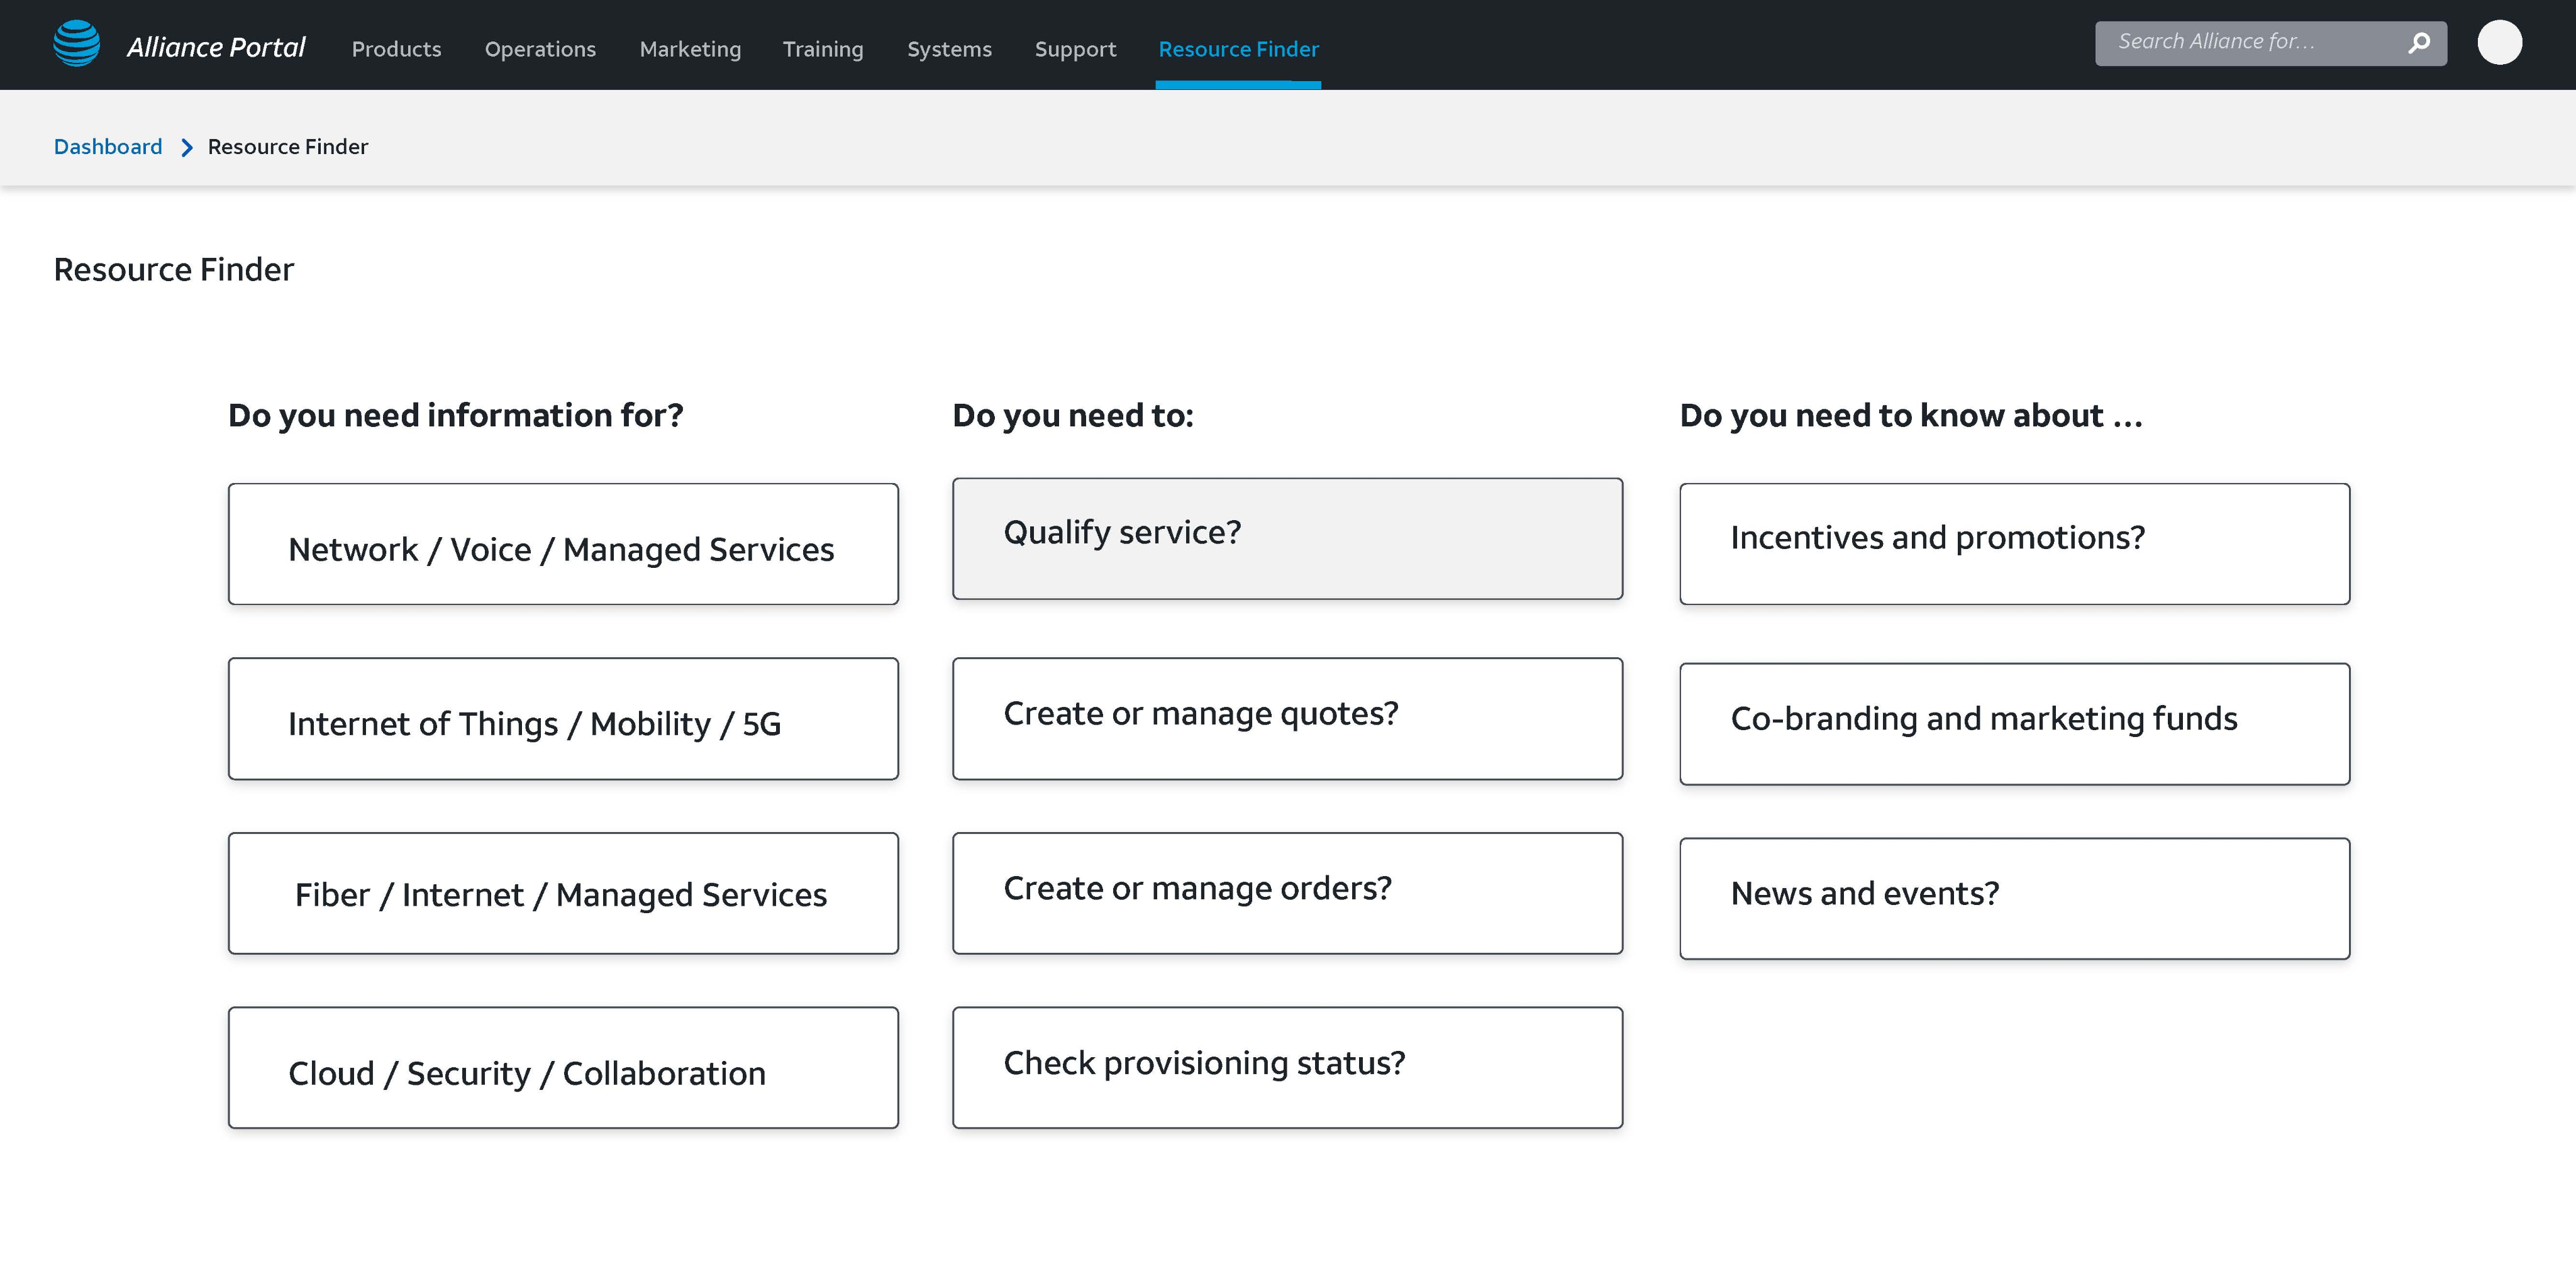Open the Support menu
The height and width of the screenshot is (1288, 2576).
(x=1075, y=49)
